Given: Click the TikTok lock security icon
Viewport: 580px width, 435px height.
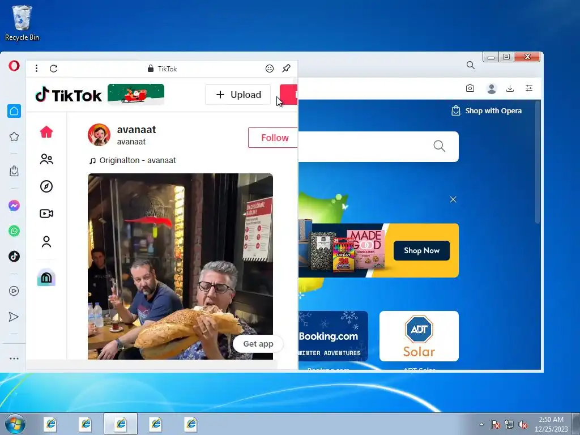Looking at the screenshot, I should (x=151, y=69).
